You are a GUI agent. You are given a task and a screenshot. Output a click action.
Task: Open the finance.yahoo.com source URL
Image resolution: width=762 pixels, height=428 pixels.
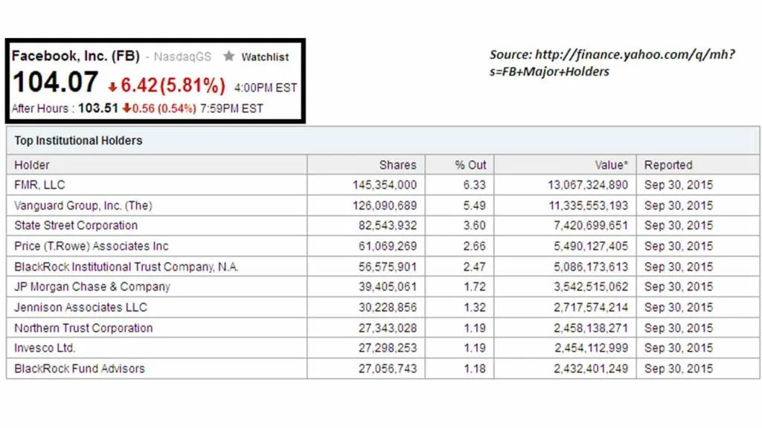[612, 63]
